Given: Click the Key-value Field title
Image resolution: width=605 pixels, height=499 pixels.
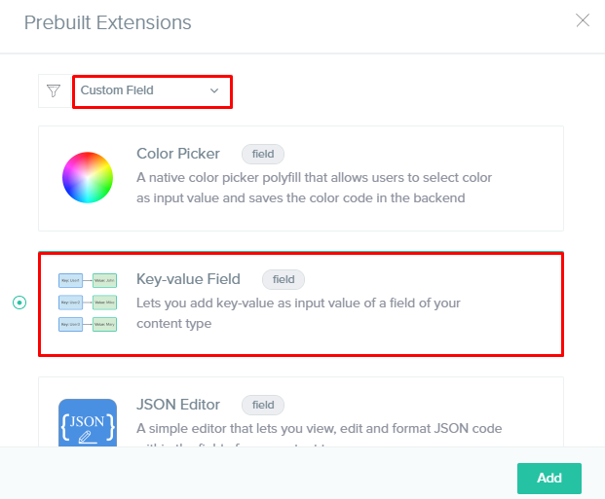Looking at the screenshot, I should [188, 279].
